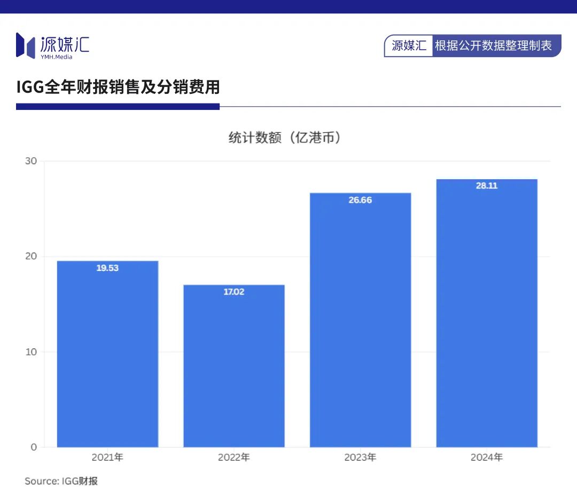
Task: Click the 26.66 value label
Action: (x=360, y=200)
